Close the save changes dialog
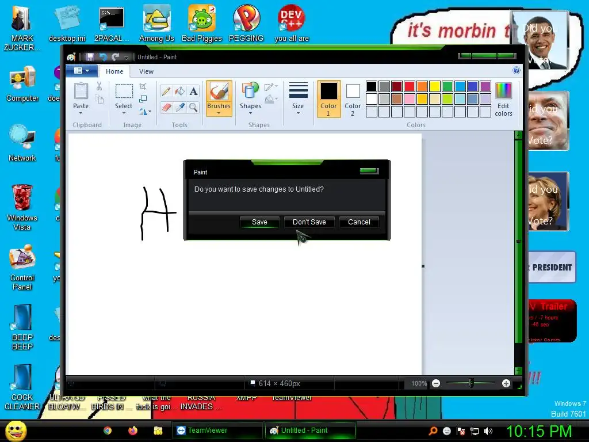Image resolution: width=589 pixels, height=442 pixels. [369, 171]
